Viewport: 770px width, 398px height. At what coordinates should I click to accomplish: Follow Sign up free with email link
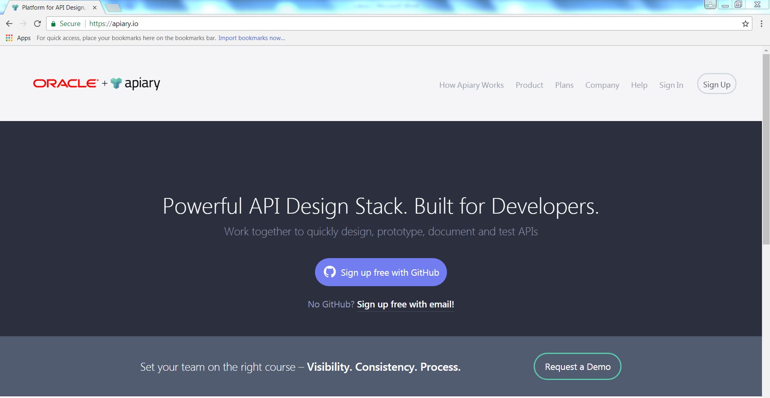405,304
